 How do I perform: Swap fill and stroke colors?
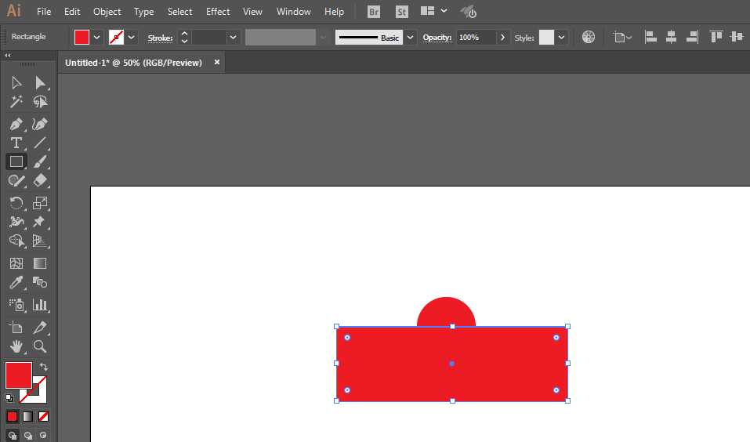click(x=44, y=367)
